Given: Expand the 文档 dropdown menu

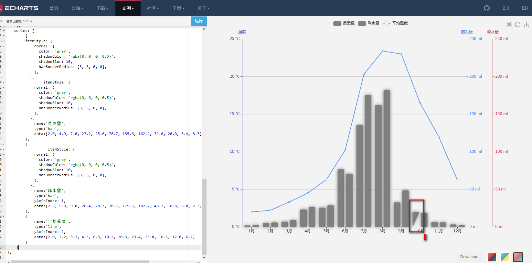Looking at the screenshot, I should pyautogui.click(x=77, y=8).
